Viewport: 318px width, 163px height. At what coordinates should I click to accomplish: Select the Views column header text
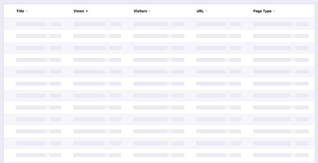tap(79, 11)
